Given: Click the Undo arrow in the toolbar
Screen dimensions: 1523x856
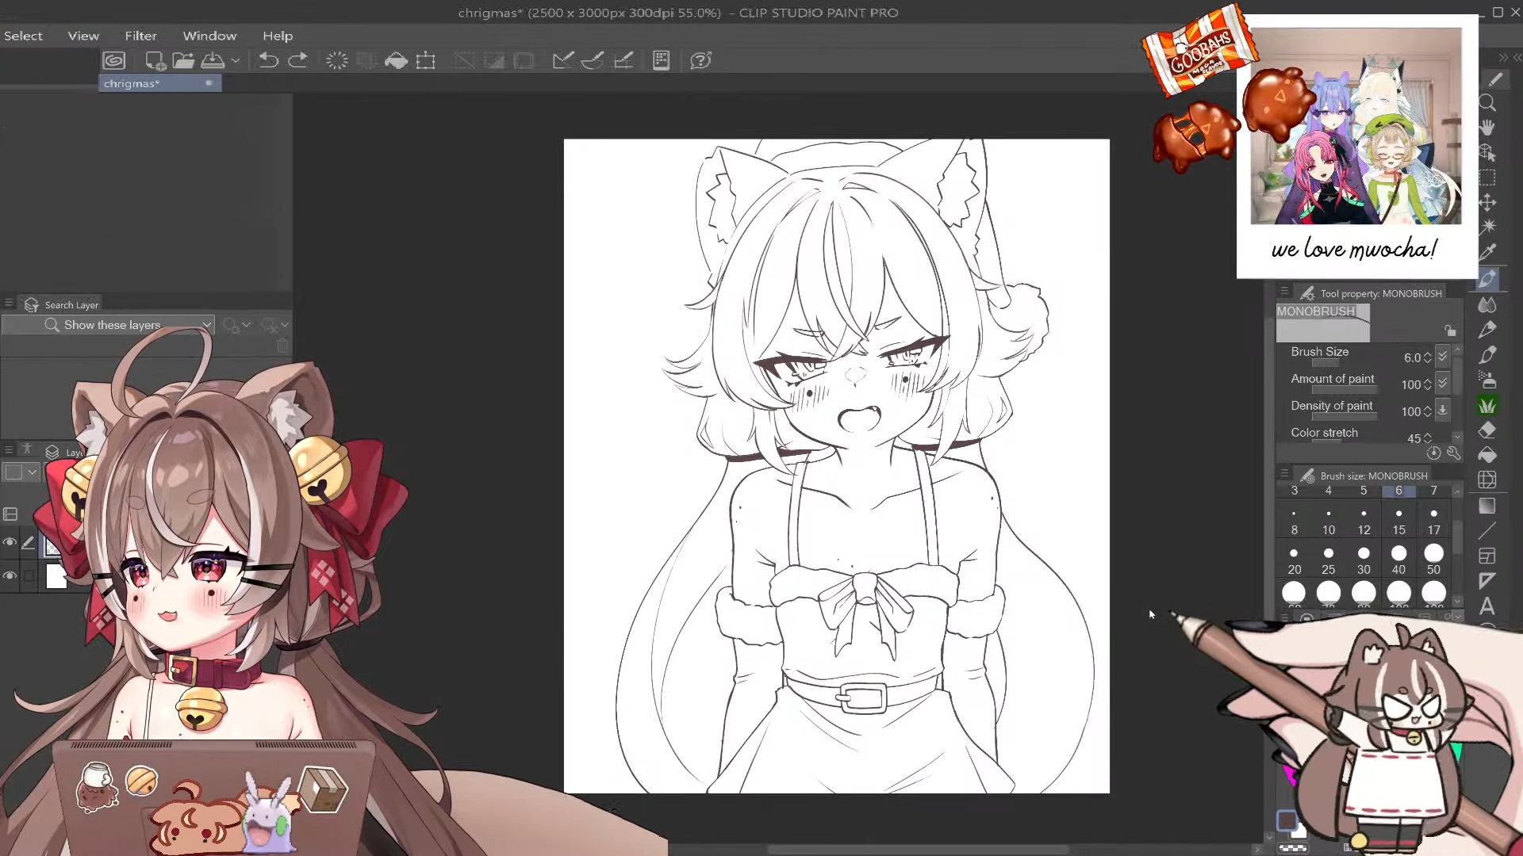Looking at the screenshot, I should tap(268, 60).
